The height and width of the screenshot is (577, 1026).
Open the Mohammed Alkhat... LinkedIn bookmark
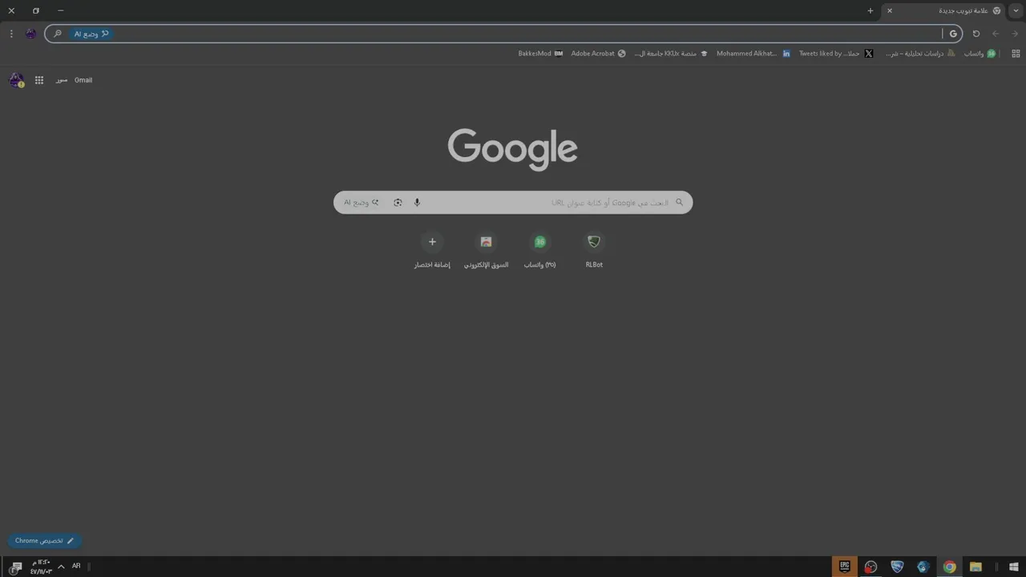753,54
